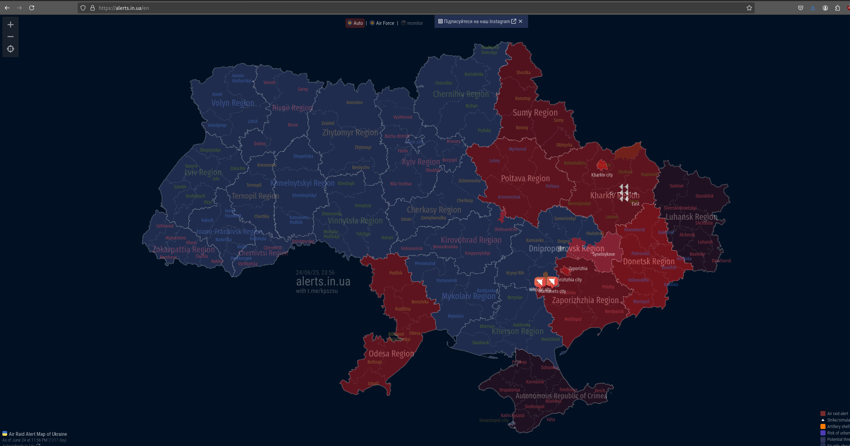Show site security via the padlock icon

(93, 8)
